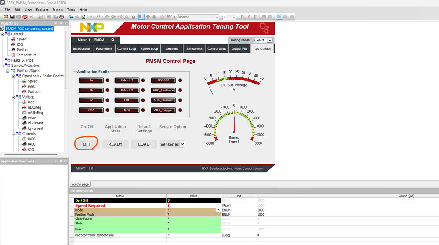This screenshot has width=439, height=245.
Task: Click the READY application state button
Action: [x=115, y=144]
